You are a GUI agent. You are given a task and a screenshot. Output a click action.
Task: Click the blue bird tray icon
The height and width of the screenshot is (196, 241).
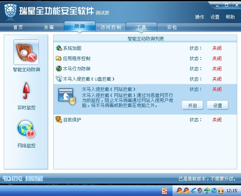pyautogui.click(x=193, y=191)
